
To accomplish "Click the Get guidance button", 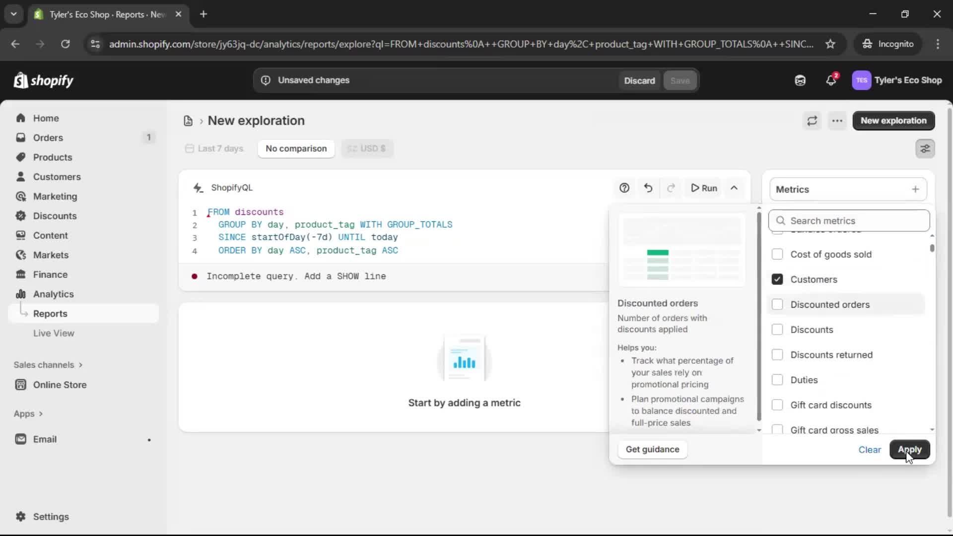I will 652,450.
